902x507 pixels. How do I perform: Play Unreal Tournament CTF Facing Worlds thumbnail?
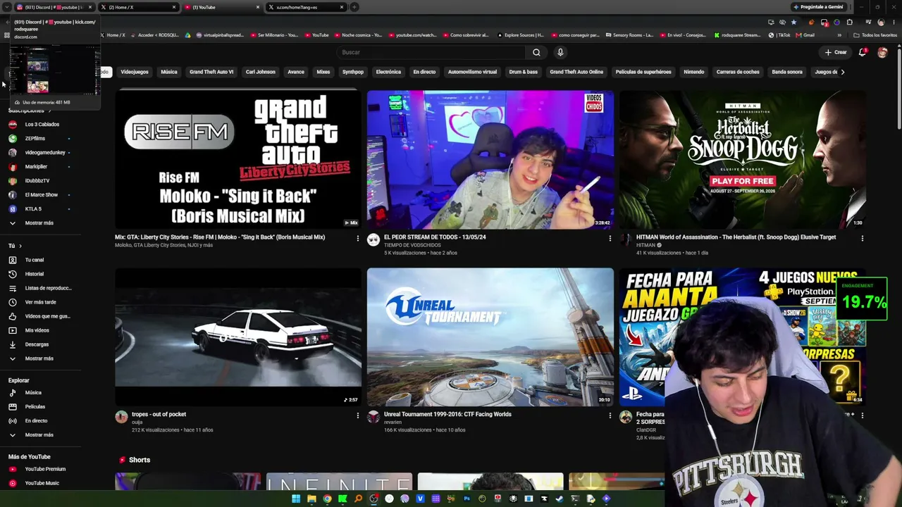tap(490, 337)
